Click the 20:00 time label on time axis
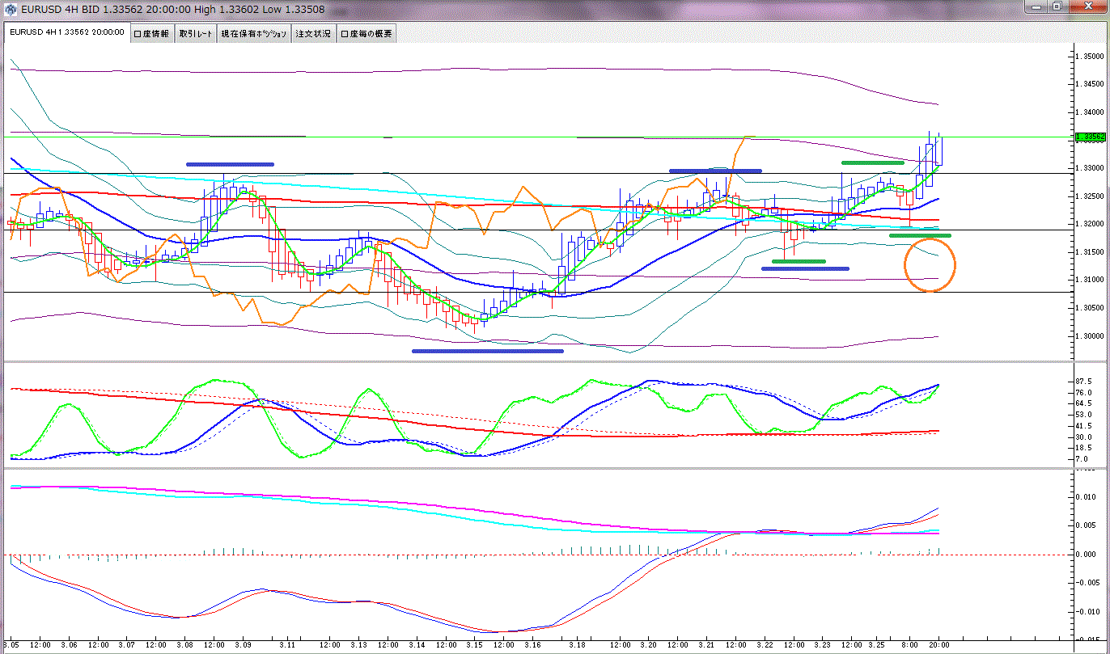This screenshot has width=1110, height=654. pyautogui.click(x=938, y=646)
